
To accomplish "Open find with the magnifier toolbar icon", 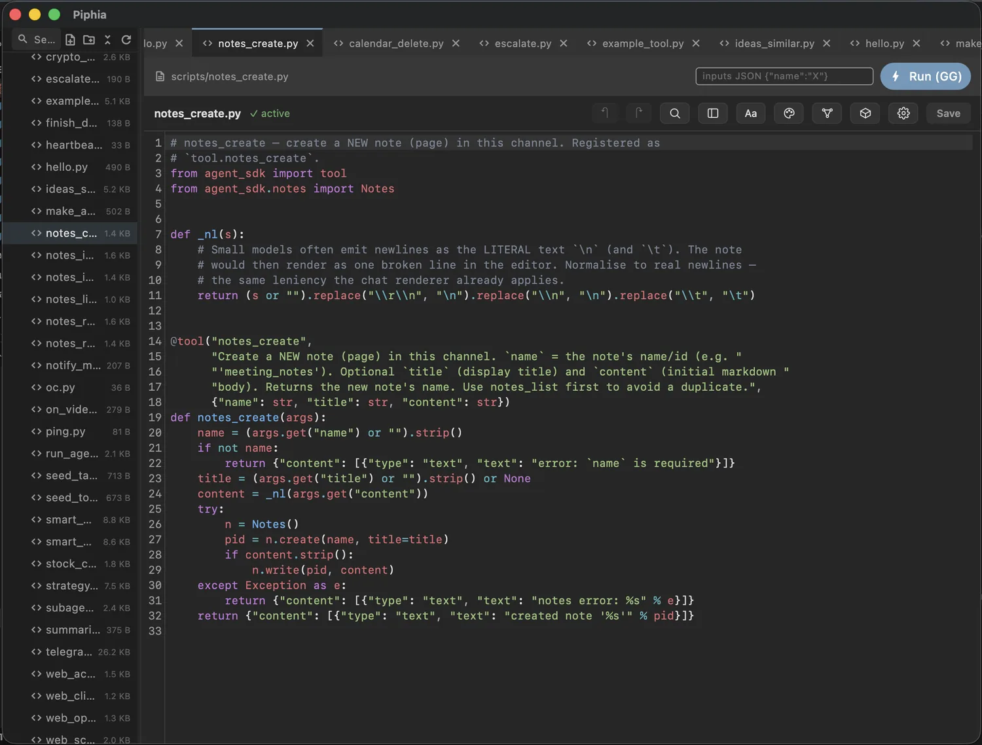I will click(675, 113).
